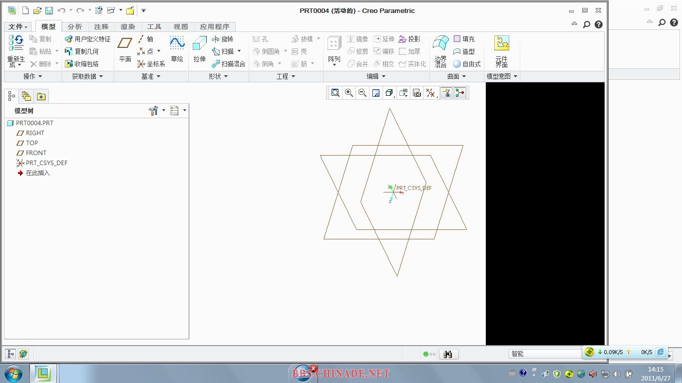
Task: Open the 元件界面 component interface tool
Action: [501, 51]
